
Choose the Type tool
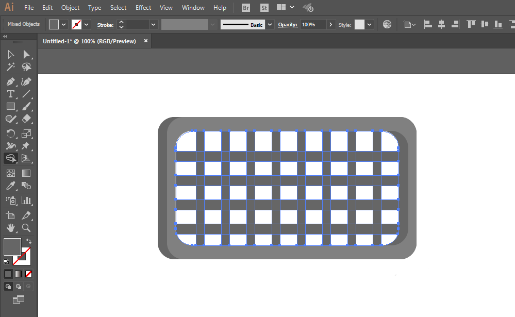point(10,94)
